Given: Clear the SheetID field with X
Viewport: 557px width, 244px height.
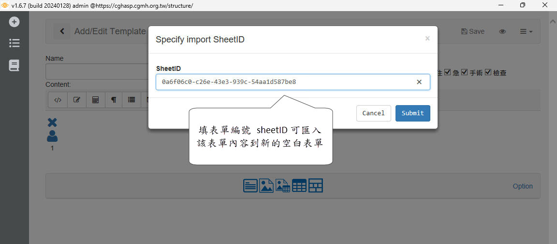Looking at the screenshot, I should (419, 82).
